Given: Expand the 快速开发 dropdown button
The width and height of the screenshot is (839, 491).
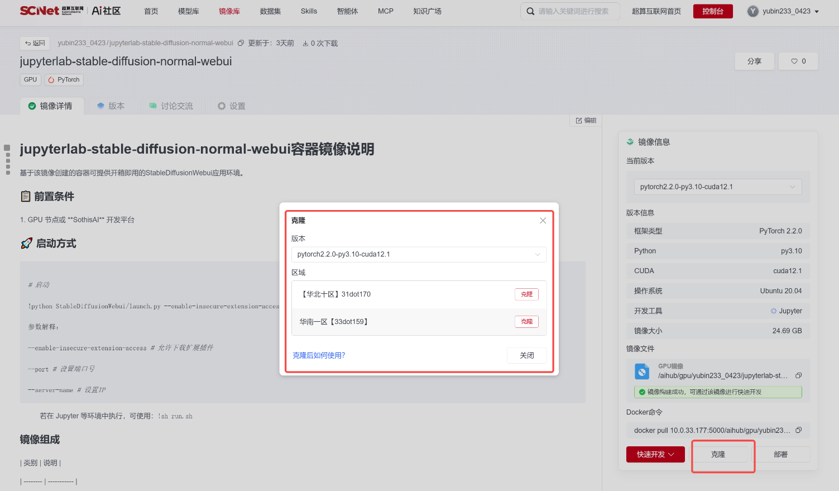Looking at the screenshot, I should click(x=655, y=454).
